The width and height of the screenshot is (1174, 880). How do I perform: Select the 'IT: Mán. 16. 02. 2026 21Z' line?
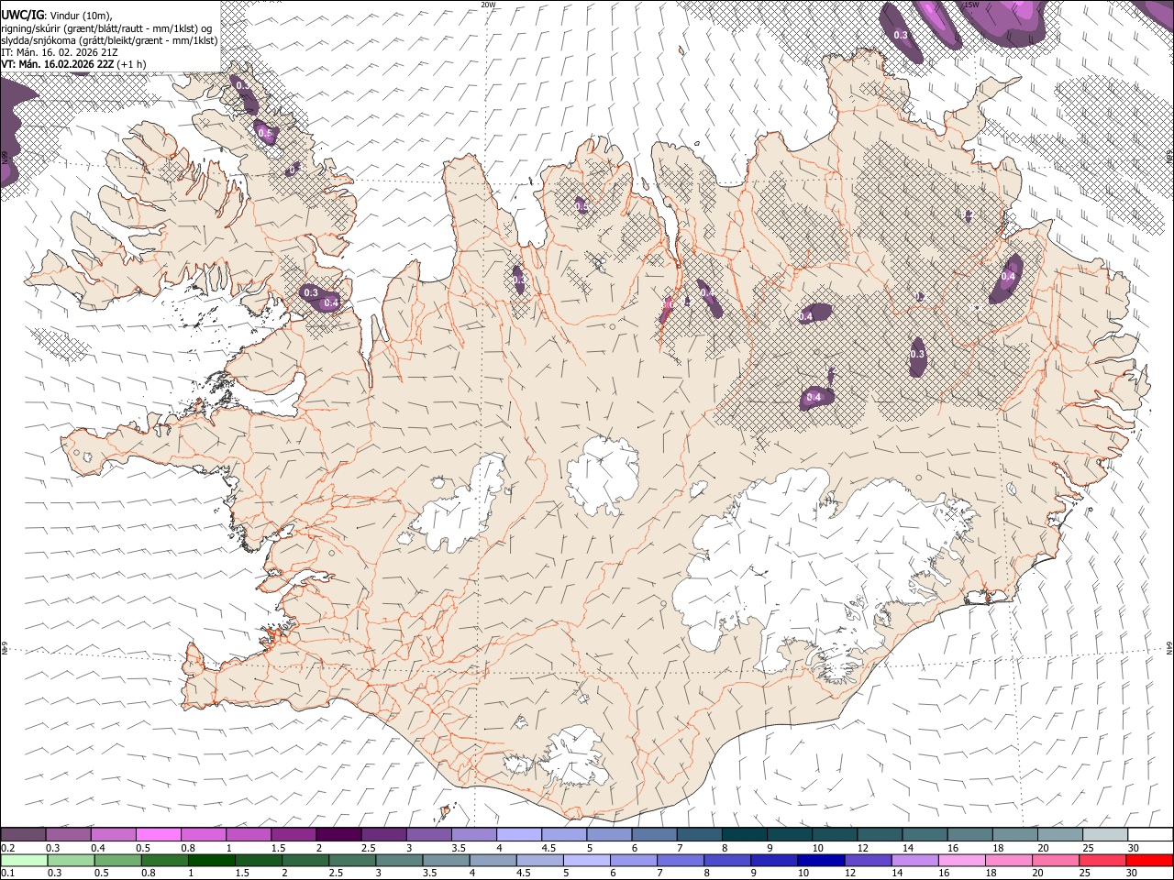coord(60,52)
